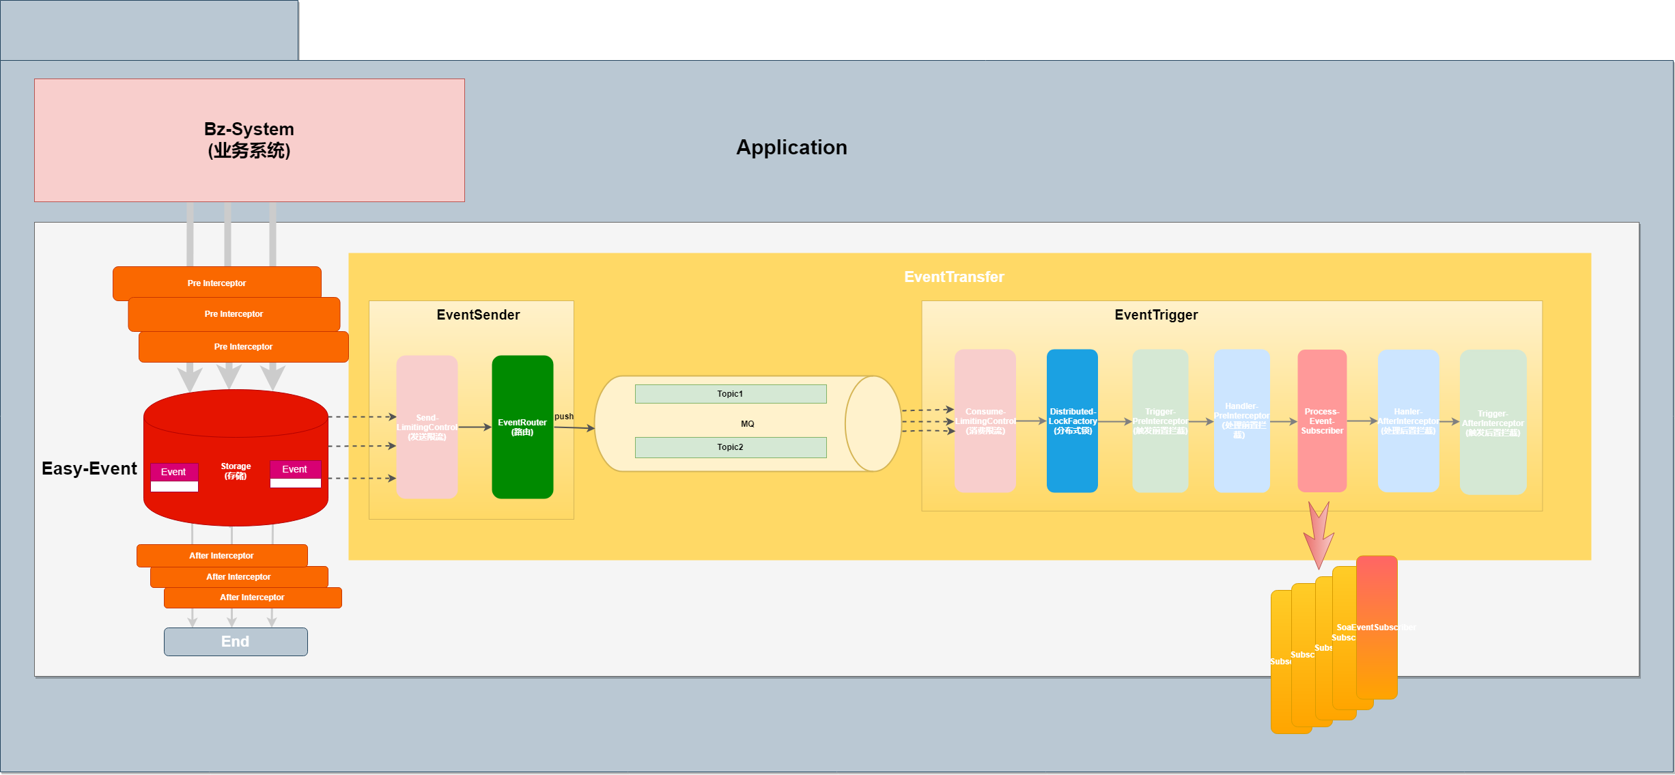Click the bottommost After Interceptor bar

click(252, 597)
